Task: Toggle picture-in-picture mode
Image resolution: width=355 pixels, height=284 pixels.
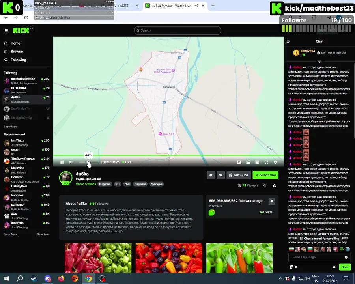Action: pyautogui.click(x=239, y=162)
